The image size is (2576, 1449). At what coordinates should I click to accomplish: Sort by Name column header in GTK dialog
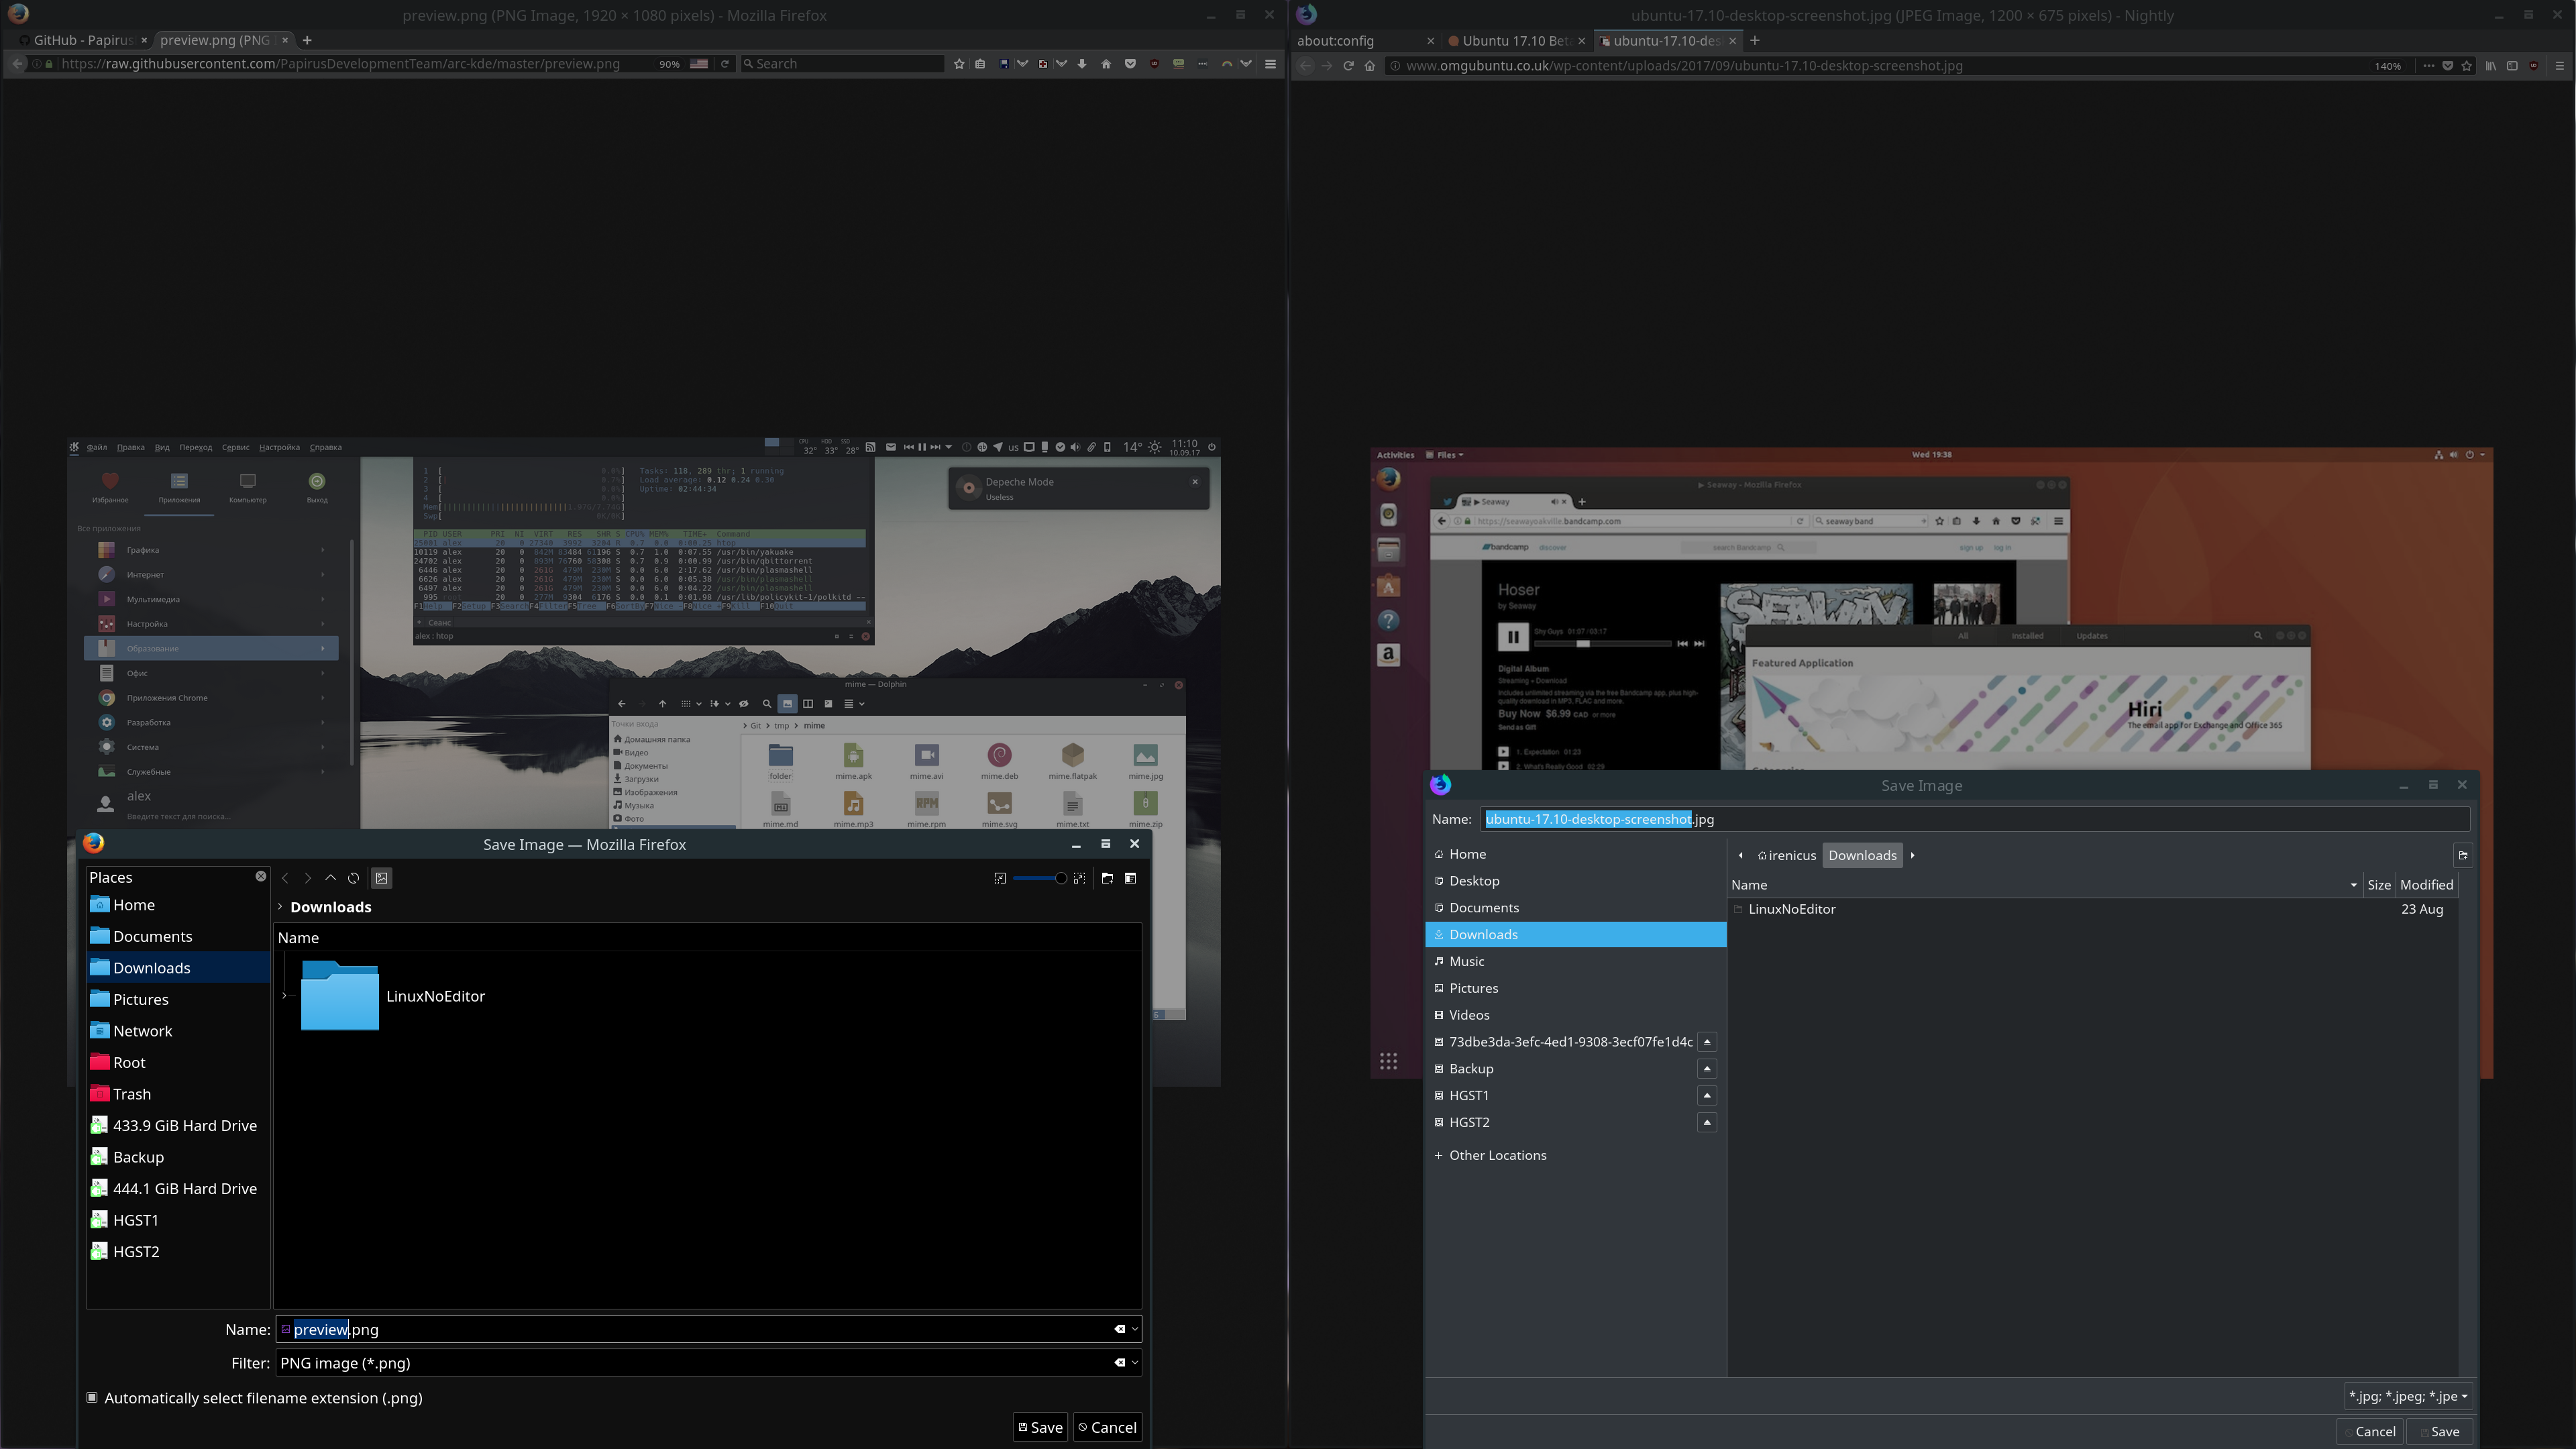click(x=2045, y=885)
